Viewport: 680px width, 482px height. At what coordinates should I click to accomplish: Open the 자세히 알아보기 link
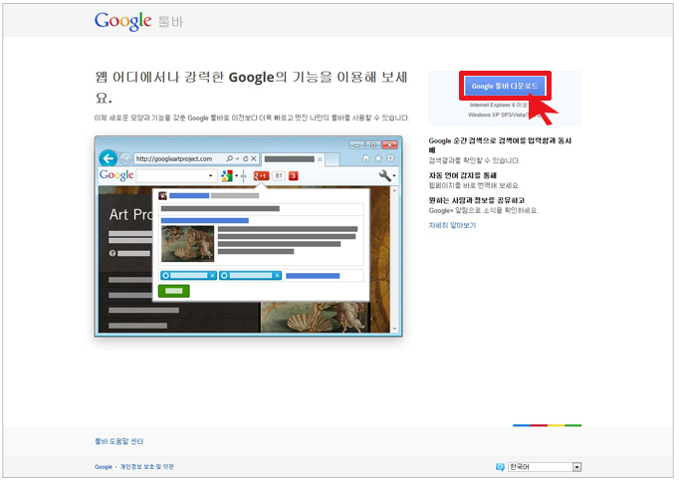point(452,225)
